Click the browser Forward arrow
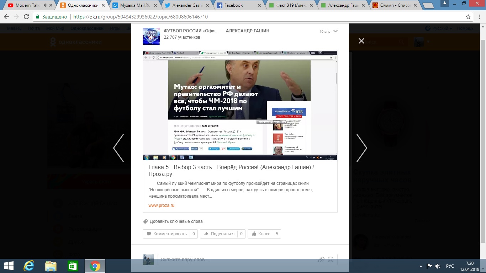This screenshot has height=273, width=486. click(x=16, y=17)
